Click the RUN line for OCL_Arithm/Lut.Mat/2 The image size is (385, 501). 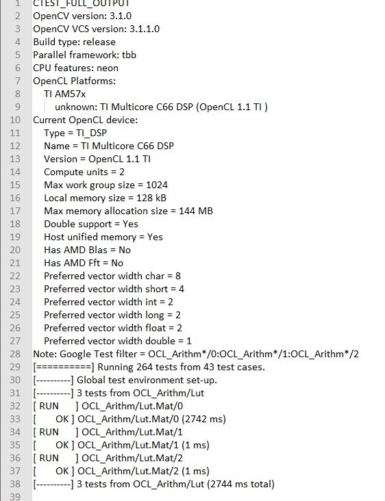tap(108, 458)
